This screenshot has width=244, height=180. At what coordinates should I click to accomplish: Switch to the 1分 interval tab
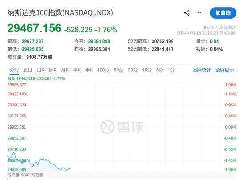tap(171, 70)
